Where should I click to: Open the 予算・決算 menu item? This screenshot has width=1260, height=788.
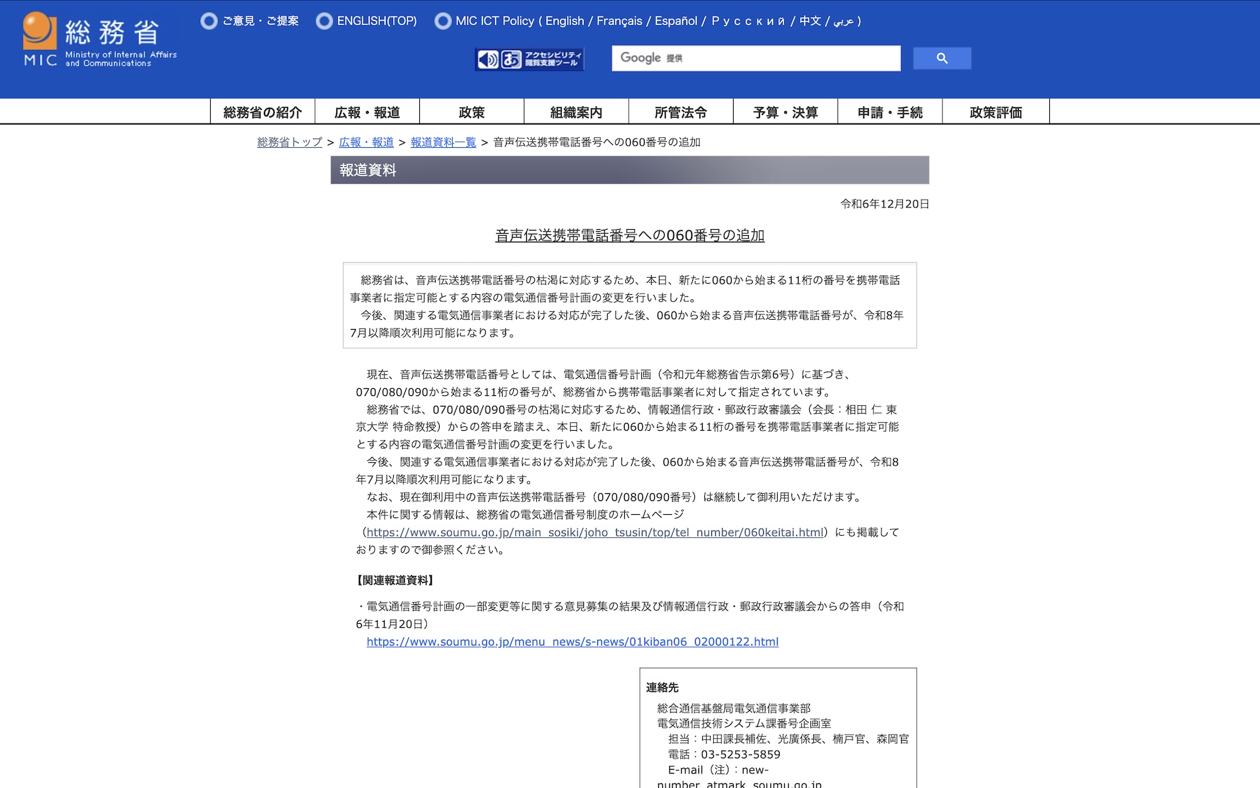click(x=785, y=112)
